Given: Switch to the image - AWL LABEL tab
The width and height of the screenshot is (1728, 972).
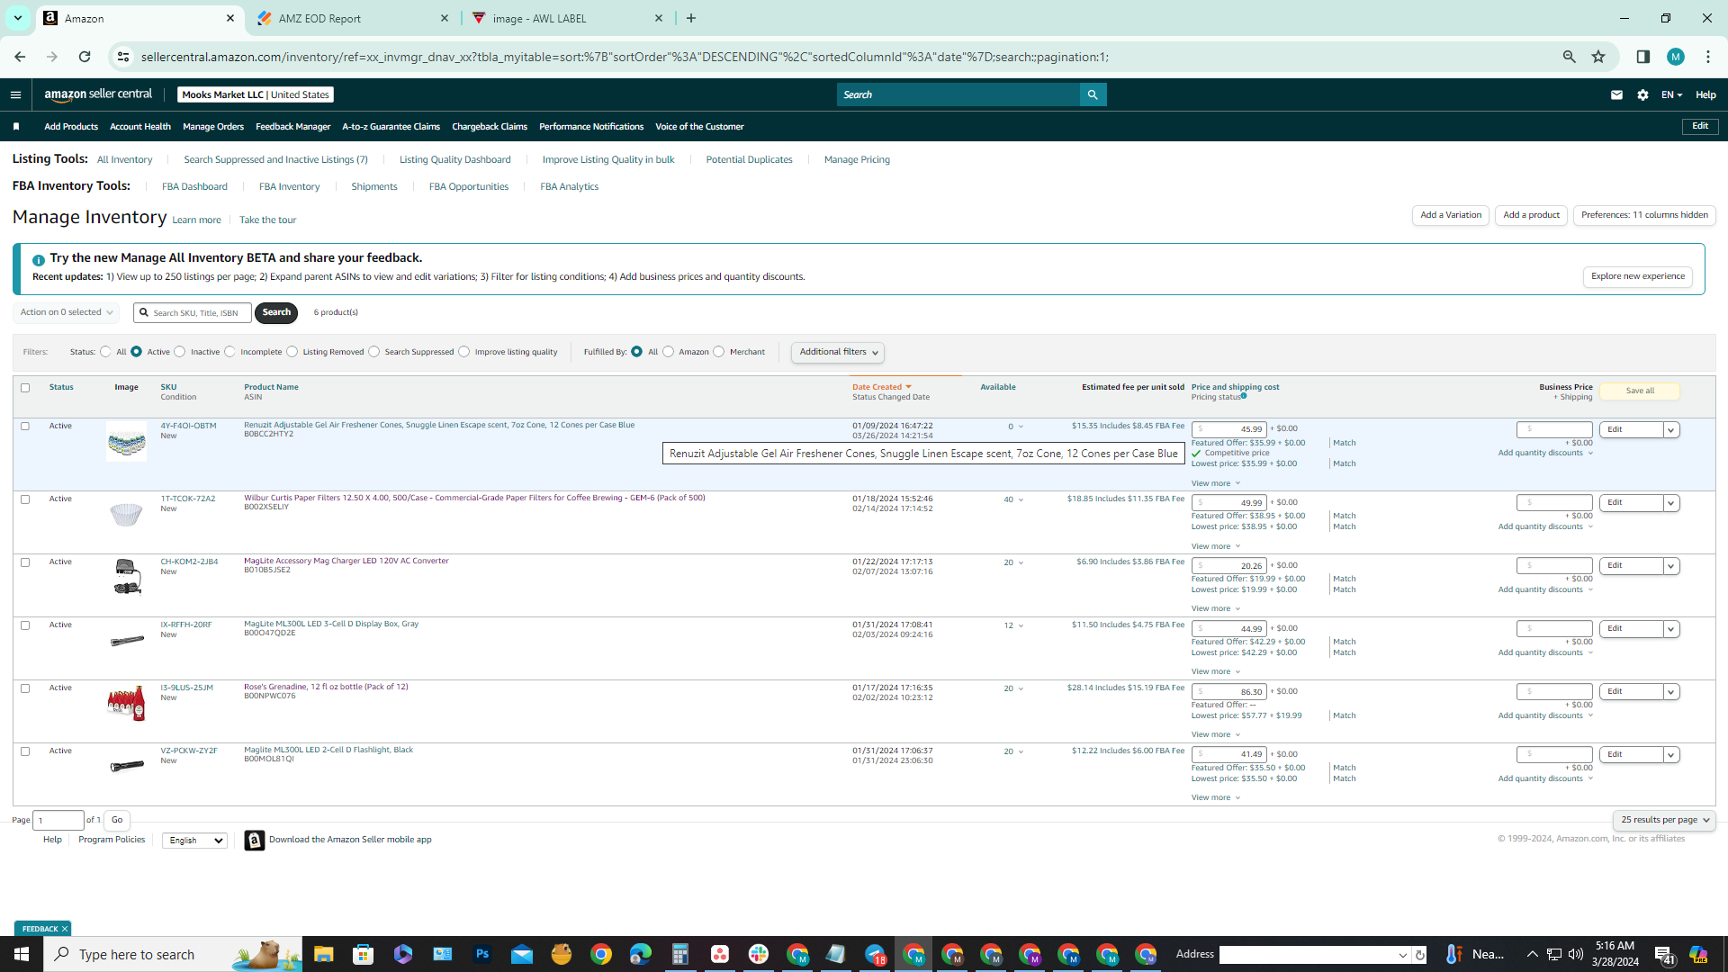Looking at the screenshot, I should tap(568, 18).
